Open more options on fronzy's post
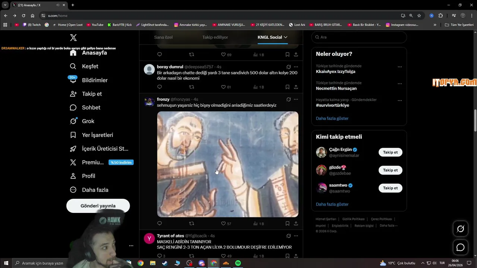 (296, 99)
